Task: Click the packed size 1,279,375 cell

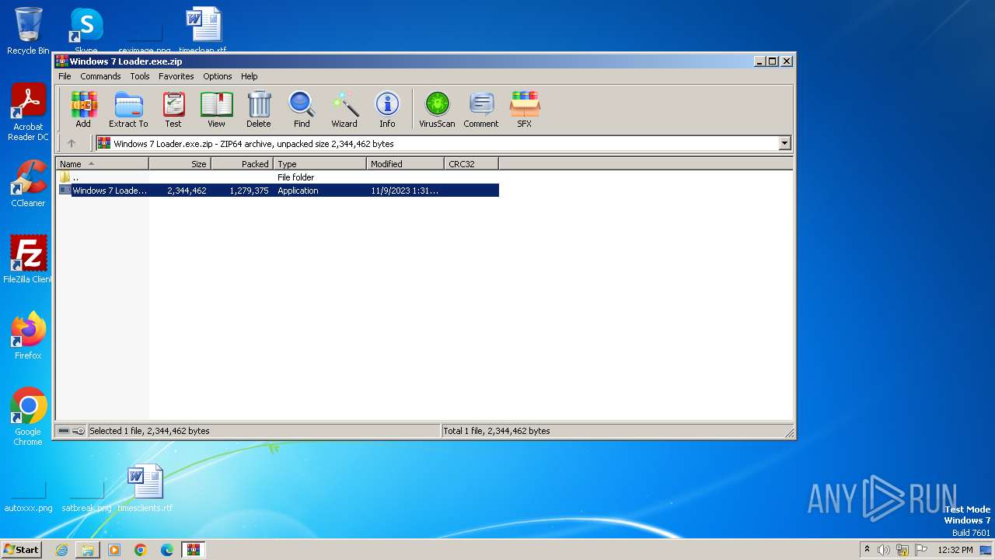Action: tap(249, 191)
